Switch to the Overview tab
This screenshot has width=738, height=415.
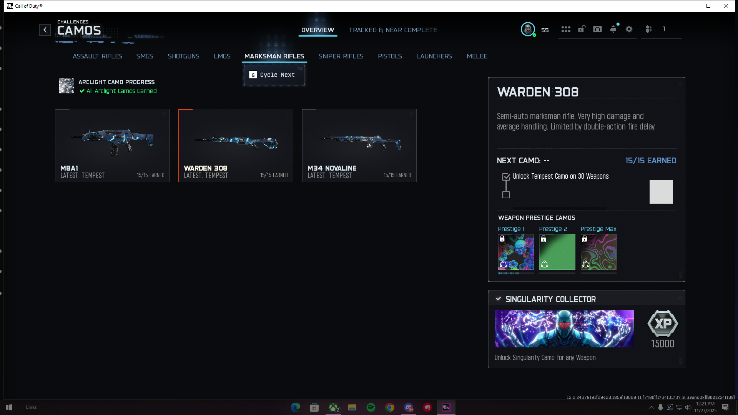[317, 30]
